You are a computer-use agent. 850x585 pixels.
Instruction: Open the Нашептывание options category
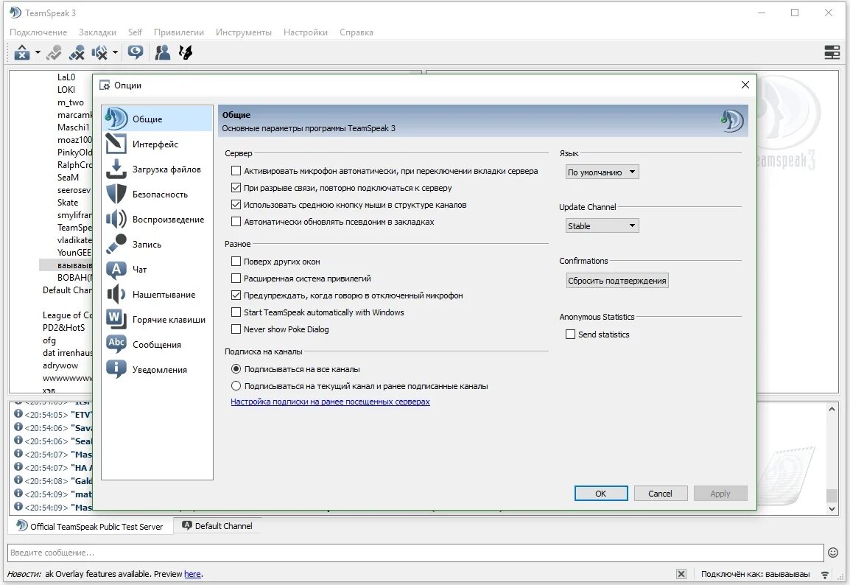pos(157,295)
